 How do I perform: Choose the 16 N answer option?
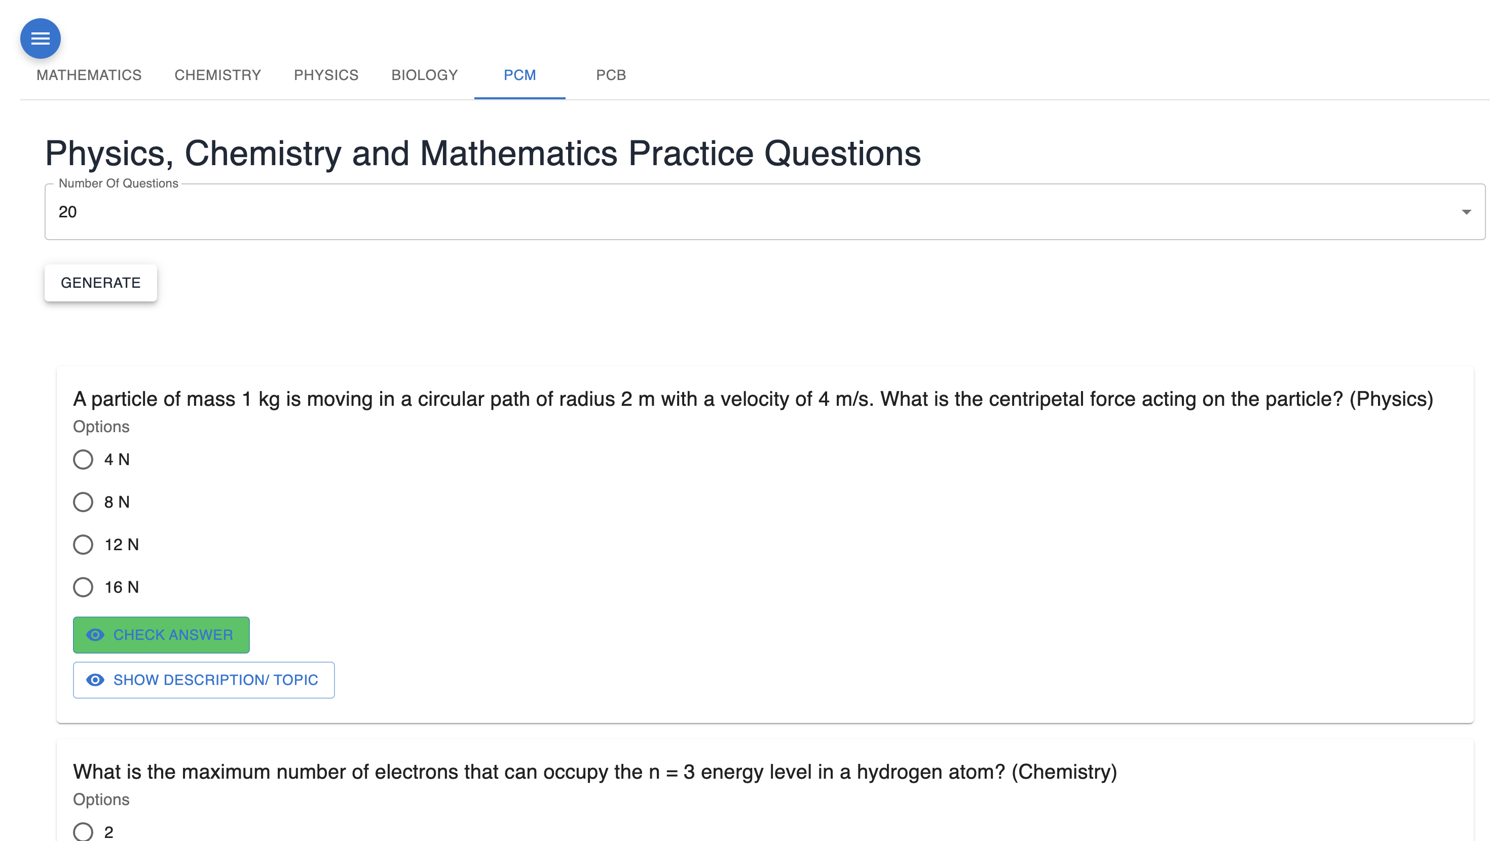(83, 587)
